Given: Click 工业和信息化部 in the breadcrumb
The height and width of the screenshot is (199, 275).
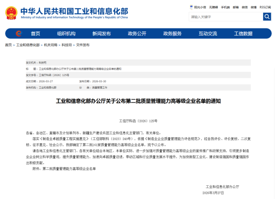Looking at the screenshot, I should [x=28, y=45].
